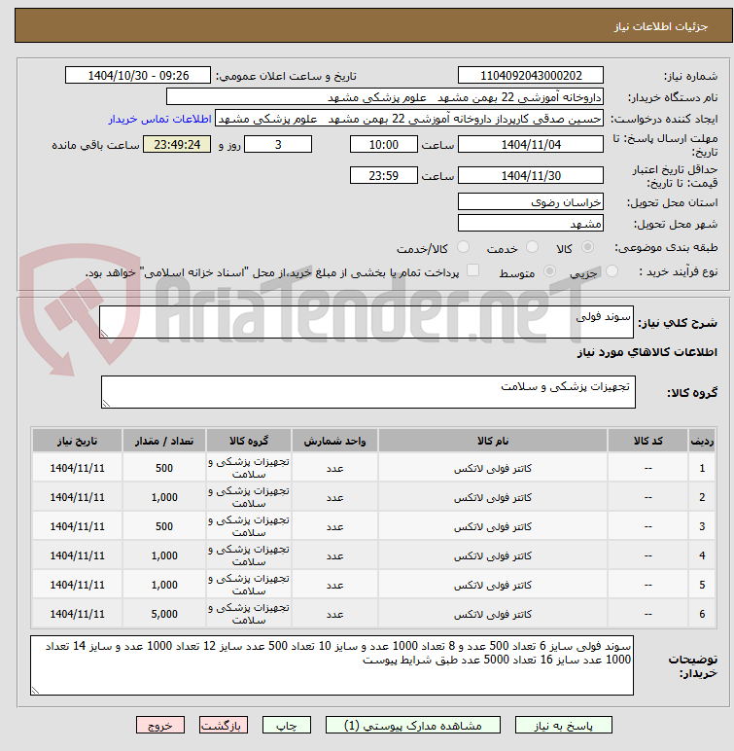Click the delivery city field مشهد

click(x=531, y=223)
